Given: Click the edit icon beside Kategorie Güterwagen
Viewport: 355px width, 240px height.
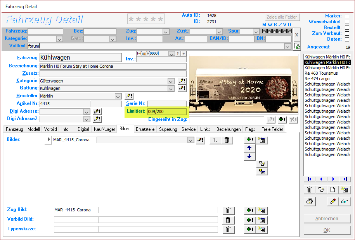Looking at the screenshot, I should [x=182, y=81].
